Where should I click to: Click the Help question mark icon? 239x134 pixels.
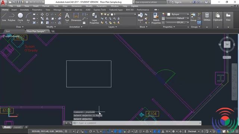206,2
